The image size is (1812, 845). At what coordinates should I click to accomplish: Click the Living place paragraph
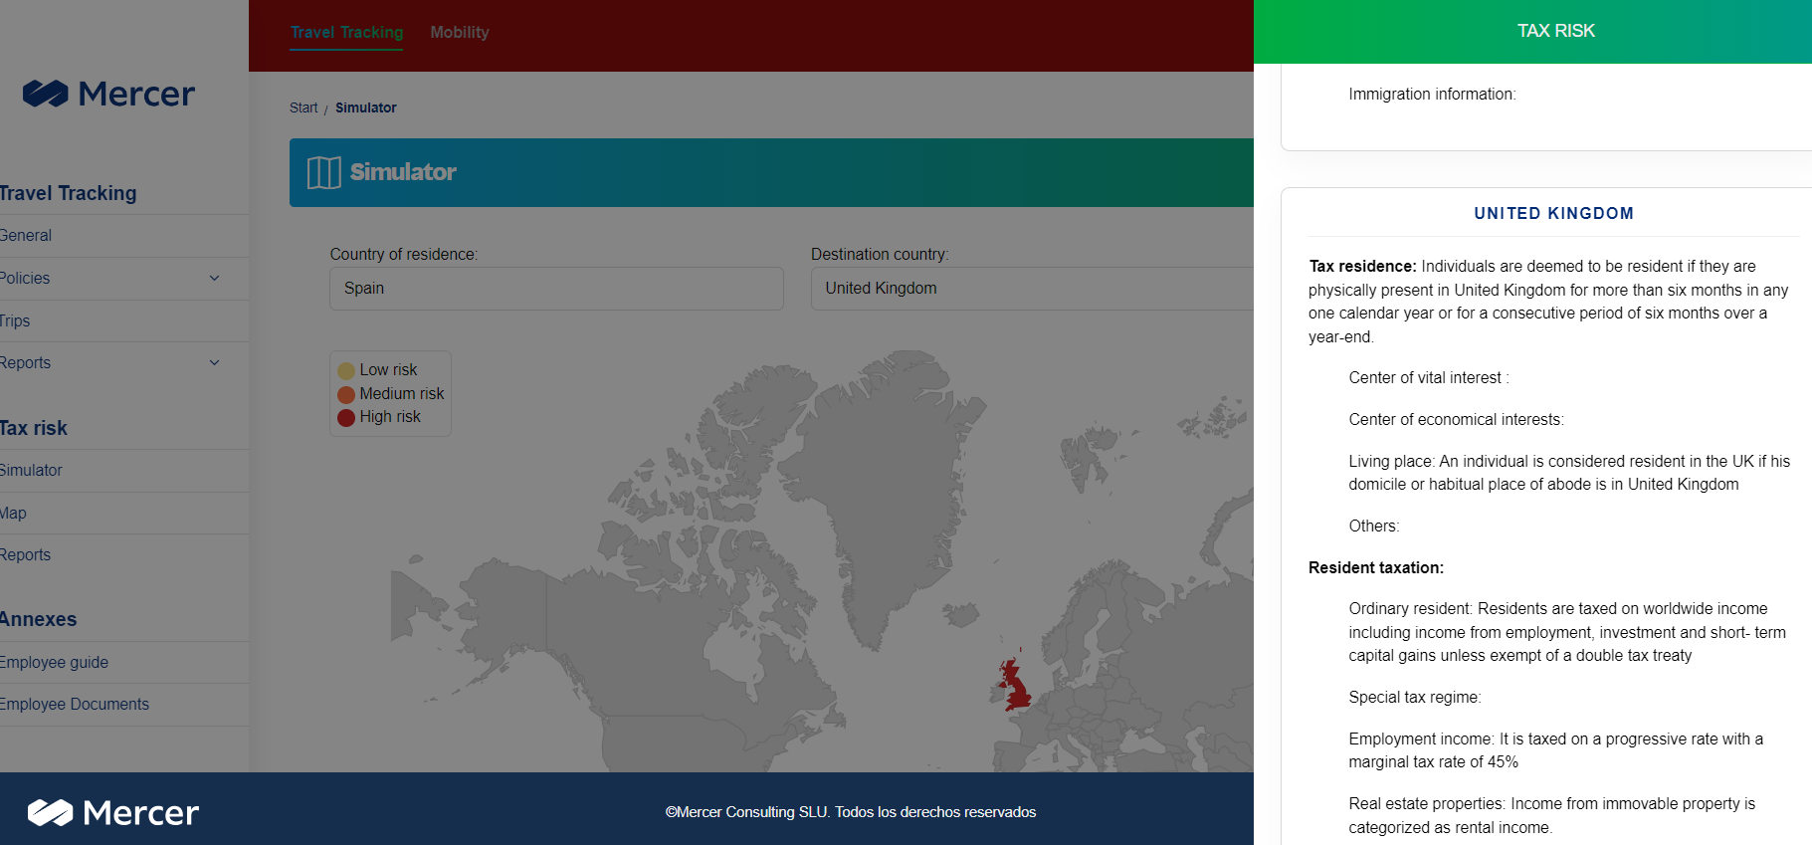(1569, 473)
